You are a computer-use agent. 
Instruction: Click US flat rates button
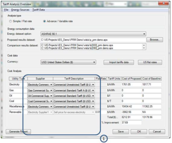click(150, 62)
